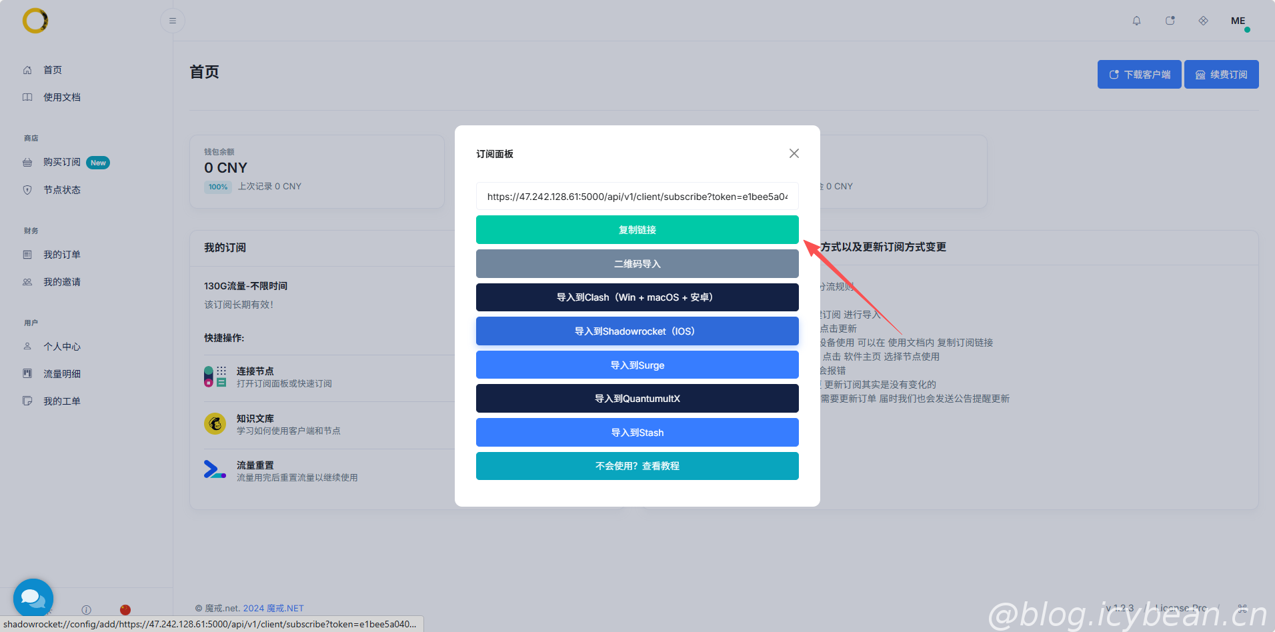
Task: Import subscription to Stash
Action: tap(637, 433)
